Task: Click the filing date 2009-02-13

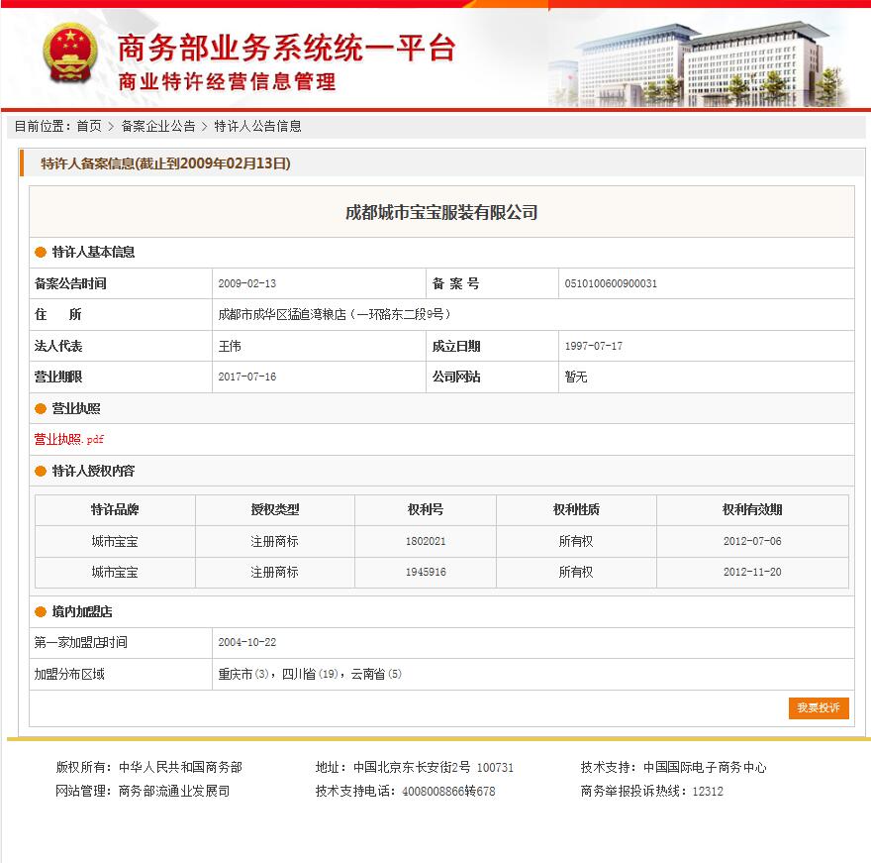Action: (247, 283)
